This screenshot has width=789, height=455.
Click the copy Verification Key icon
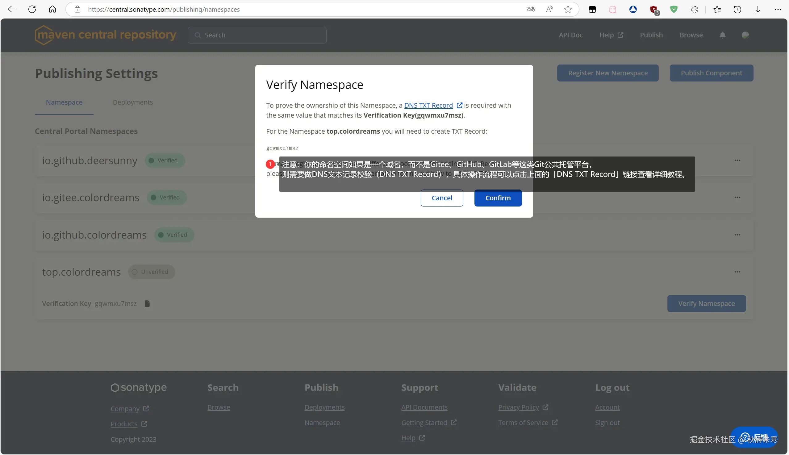click(147, 303)
